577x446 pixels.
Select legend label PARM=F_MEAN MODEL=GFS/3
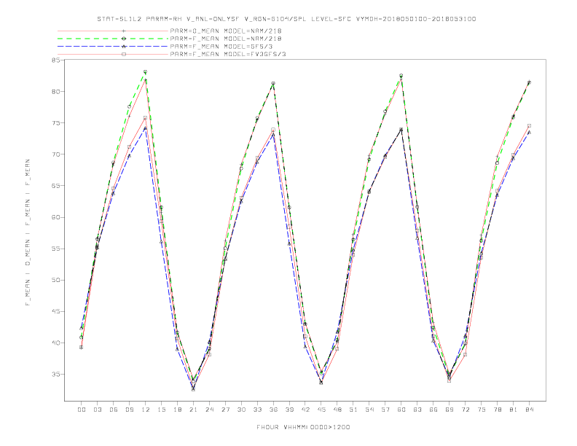coord(221,47)
